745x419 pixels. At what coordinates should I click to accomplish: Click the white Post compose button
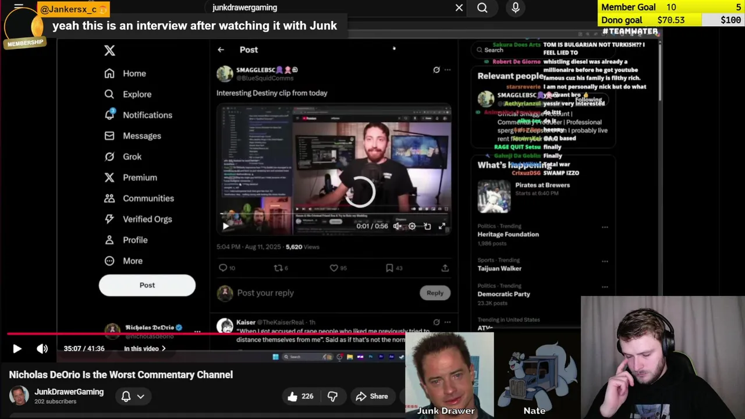(x=147, y=285)
